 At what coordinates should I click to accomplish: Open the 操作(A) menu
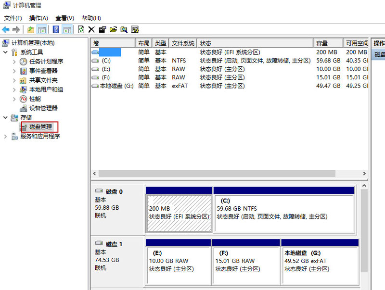click(38, 18)
